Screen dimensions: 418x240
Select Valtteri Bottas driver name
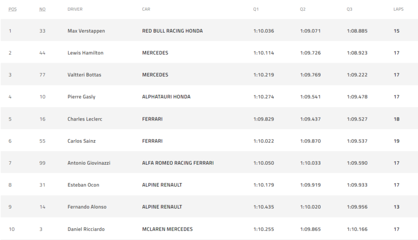pyautogui.click(x=84, y=75)
